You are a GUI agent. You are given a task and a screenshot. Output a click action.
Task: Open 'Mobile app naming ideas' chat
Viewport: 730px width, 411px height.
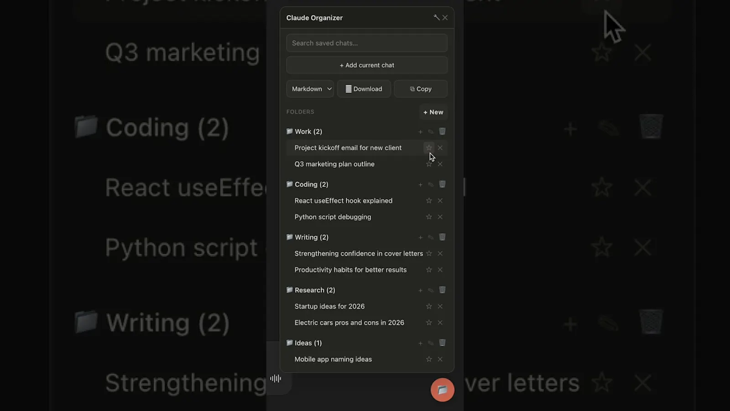click(333, 359)
